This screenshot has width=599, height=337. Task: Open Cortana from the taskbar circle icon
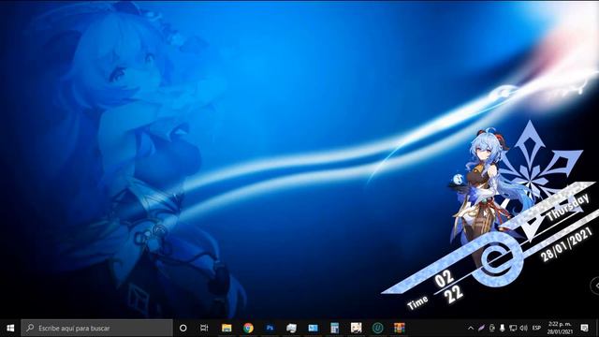[x=183, y=328]
